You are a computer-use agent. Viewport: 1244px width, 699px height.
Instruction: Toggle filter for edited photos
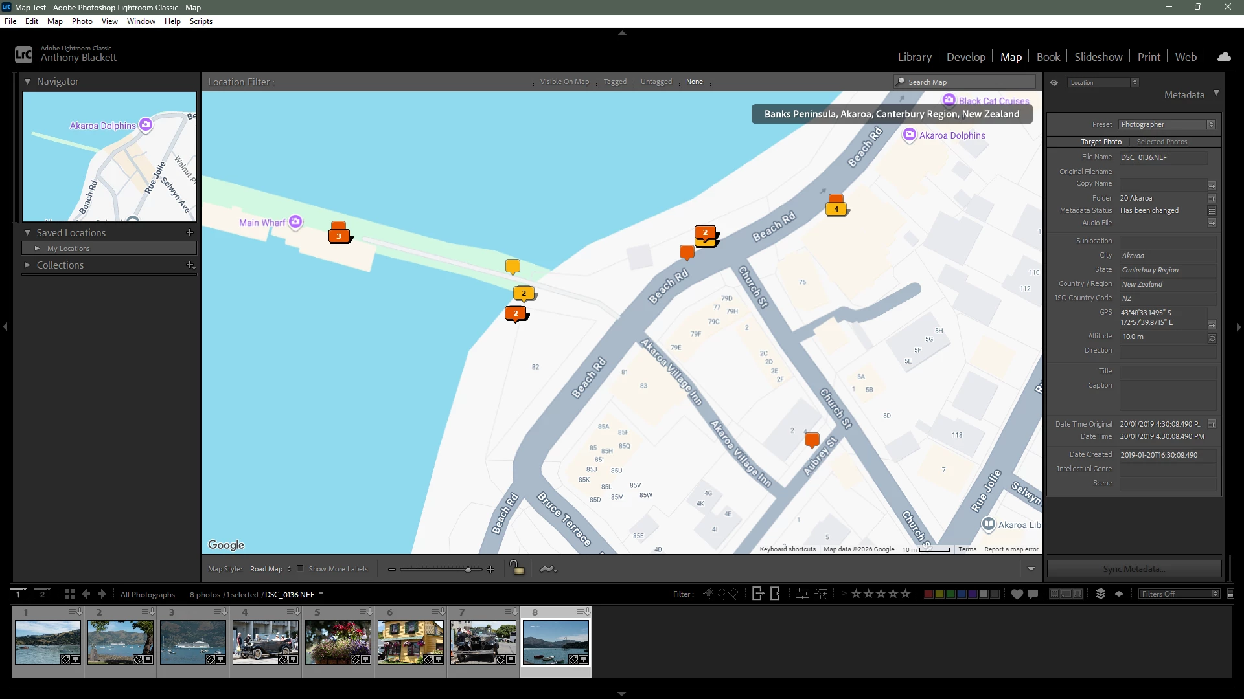click(x=802, y=594)
